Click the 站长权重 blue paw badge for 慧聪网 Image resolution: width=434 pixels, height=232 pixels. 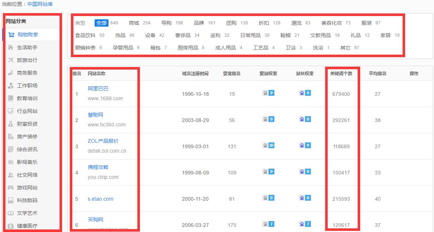pos(305,119)
